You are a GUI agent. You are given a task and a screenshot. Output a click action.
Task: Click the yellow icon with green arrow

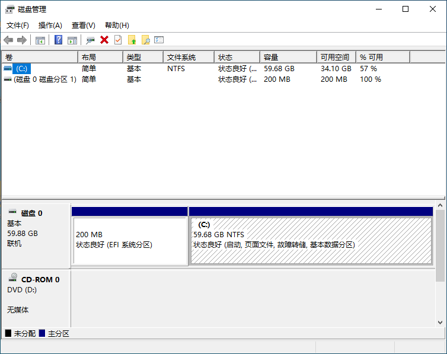click(132, 40)
